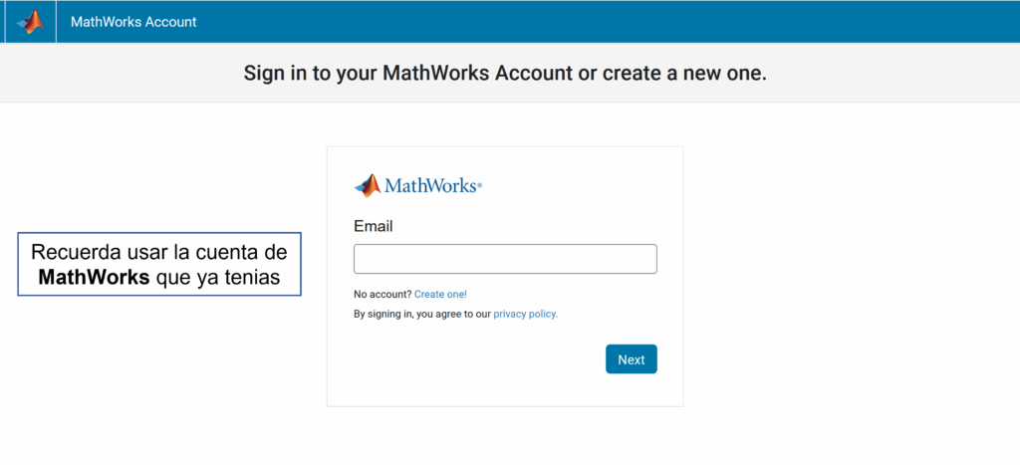Click the MathWorks wordmark in the sign-in card
Screen dimensions: 1020x465
[430, 186]
